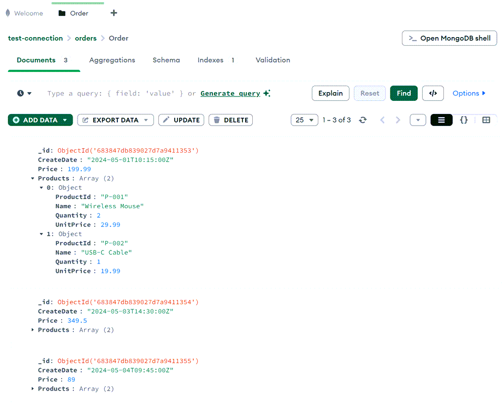Click ObjectId ending in 355

click(x=128, y=361)
